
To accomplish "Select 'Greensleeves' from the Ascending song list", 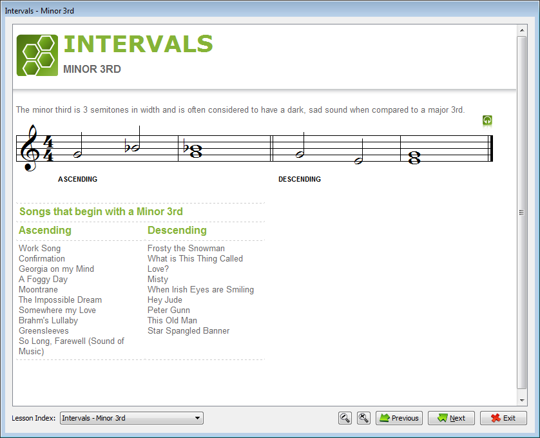I will click(x=42, y=330).
